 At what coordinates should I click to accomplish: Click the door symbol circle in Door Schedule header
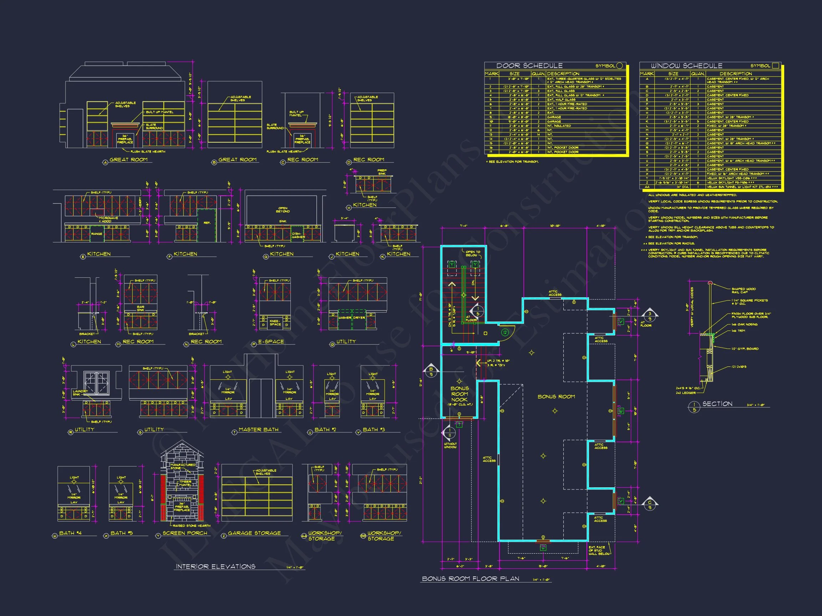pos(619,66)
